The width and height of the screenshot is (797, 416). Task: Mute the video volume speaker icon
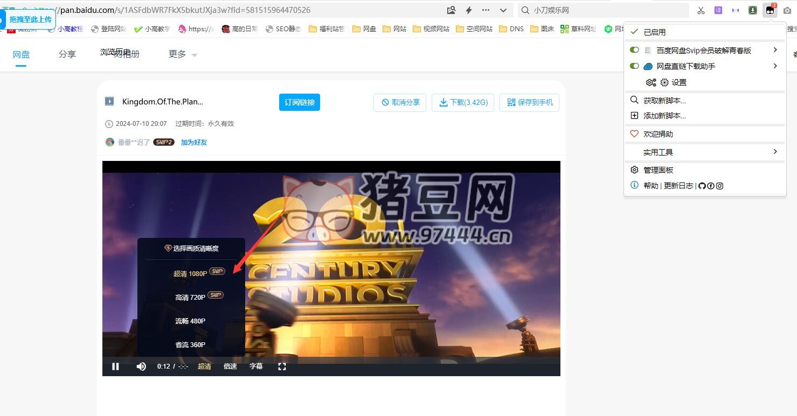tap(141, 366)
